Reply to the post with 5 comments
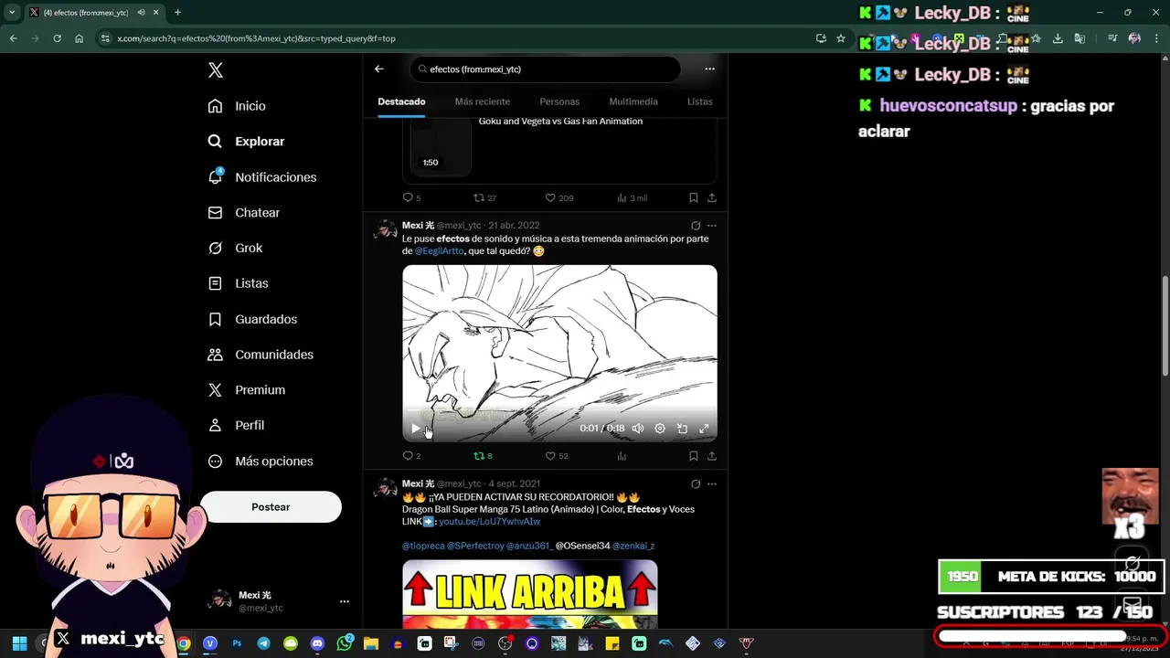1170x658 pixels. click(412, 198)
